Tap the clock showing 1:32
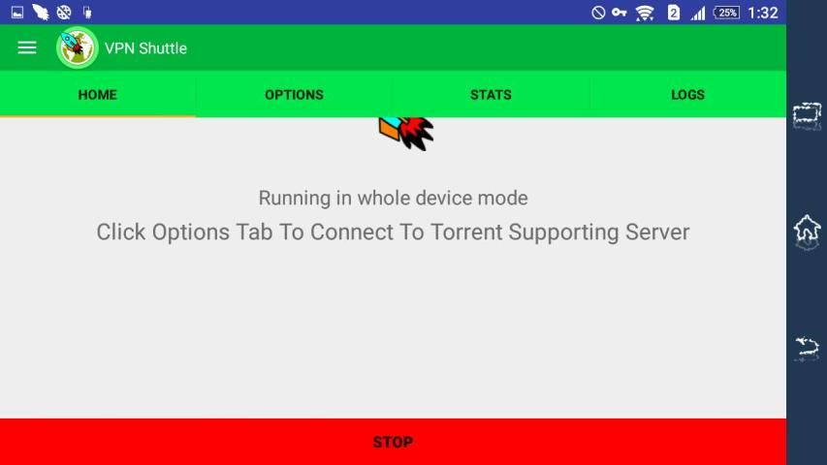This screenshot has height=465, width=827. coord(763,13)
